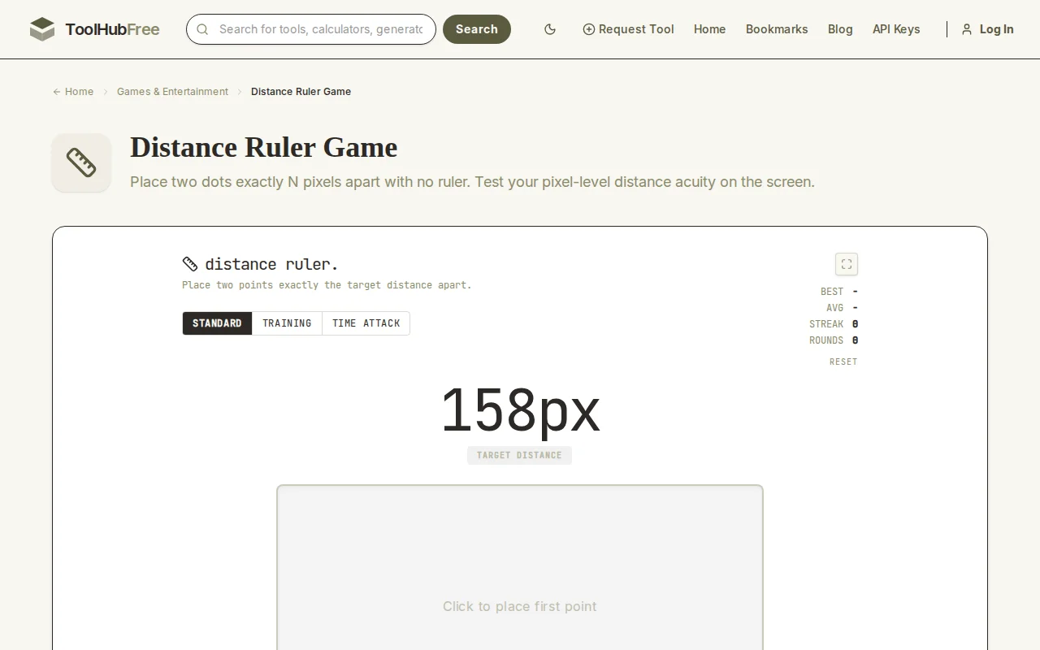Viewport: 1040px width, 650px height.
Task: Click the 'distance ruler.' game title
Action: tap(271, 264)
